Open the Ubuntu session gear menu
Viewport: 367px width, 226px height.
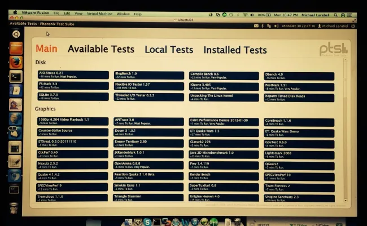[353, 26]
